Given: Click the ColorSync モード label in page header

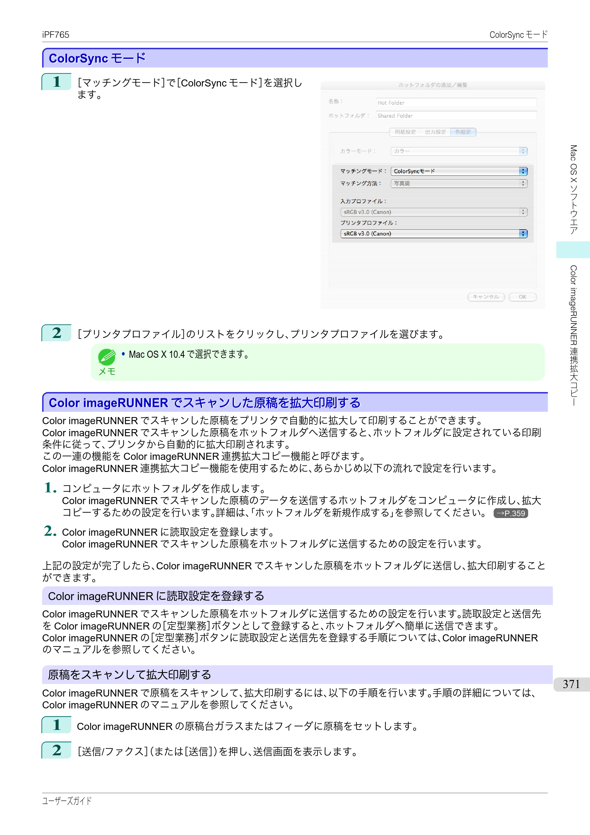Looking at the screenshot, I should tap(518, 35).
